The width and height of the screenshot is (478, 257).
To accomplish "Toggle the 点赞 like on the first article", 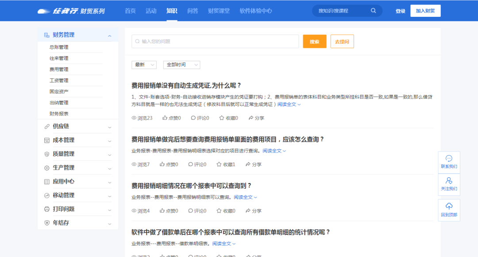I will (x=172, y=117).
